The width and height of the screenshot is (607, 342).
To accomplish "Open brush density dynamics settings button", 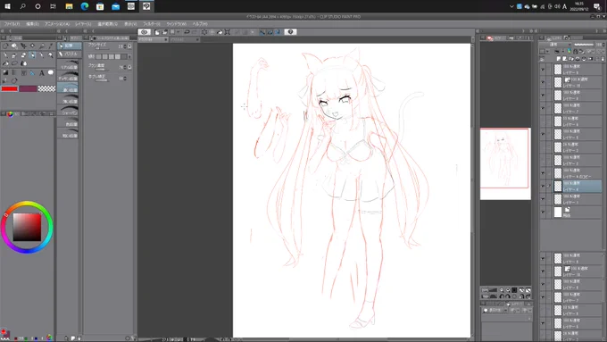I will [129, 67].
